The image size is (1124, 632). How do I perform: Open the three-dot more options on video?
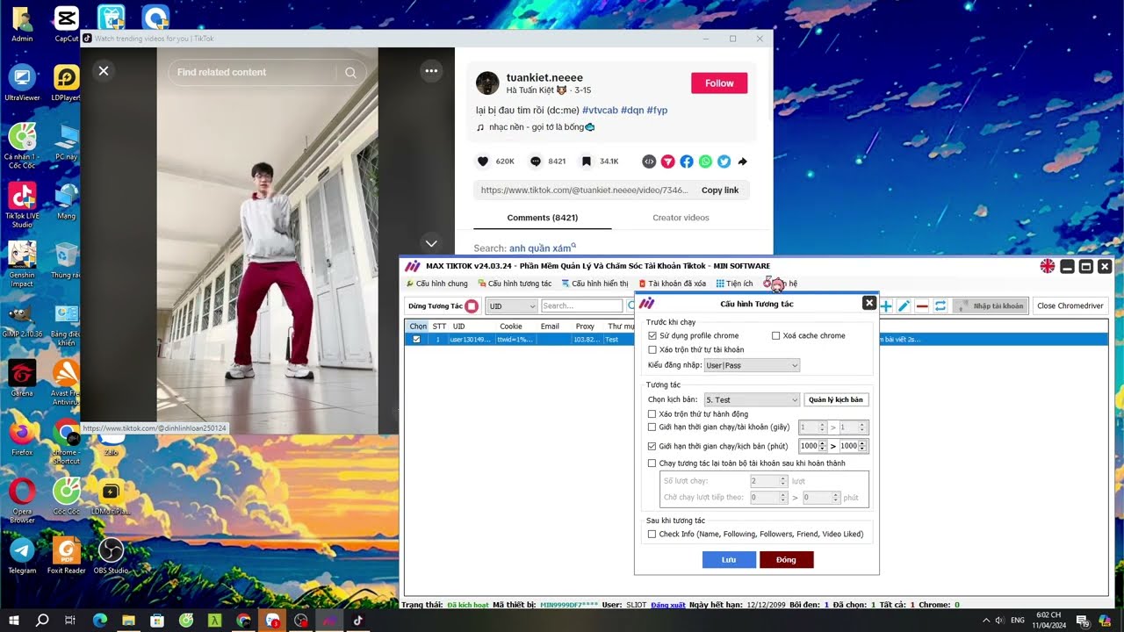431,71
